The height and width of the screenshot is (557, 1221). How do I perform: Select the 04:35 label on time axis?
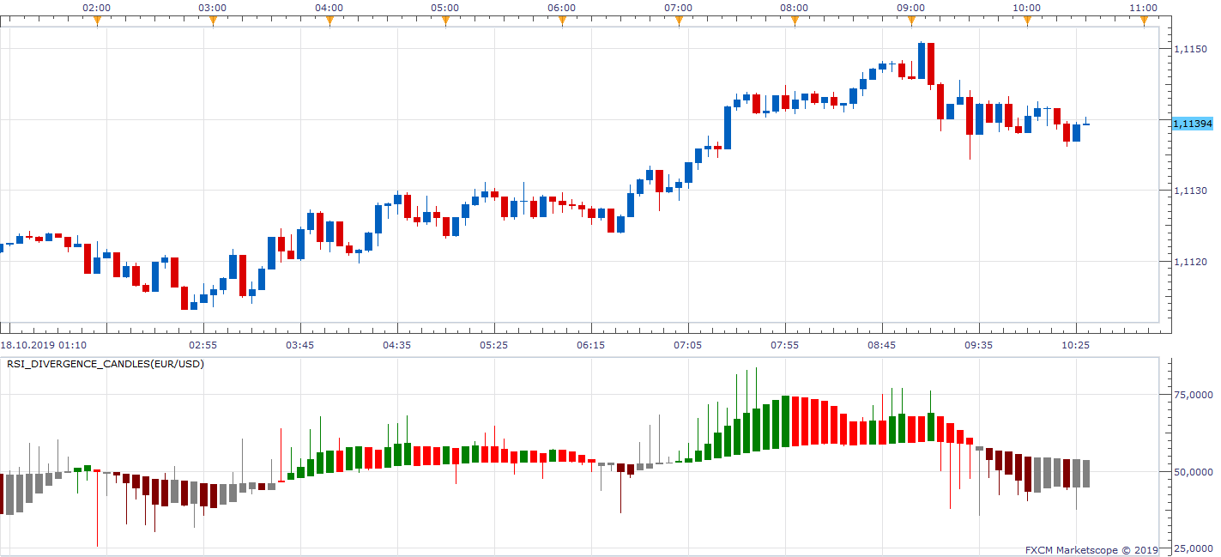tap(396, 344)
